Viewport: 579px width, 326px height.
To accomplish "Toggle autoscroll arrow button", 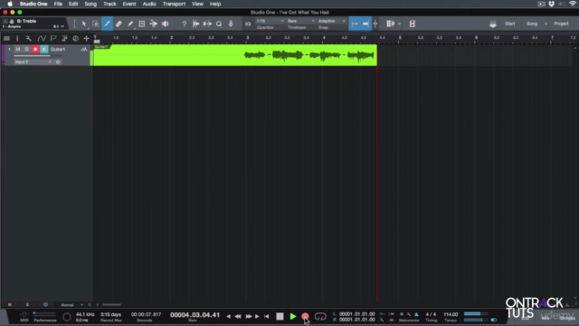I will pos(365,24).
